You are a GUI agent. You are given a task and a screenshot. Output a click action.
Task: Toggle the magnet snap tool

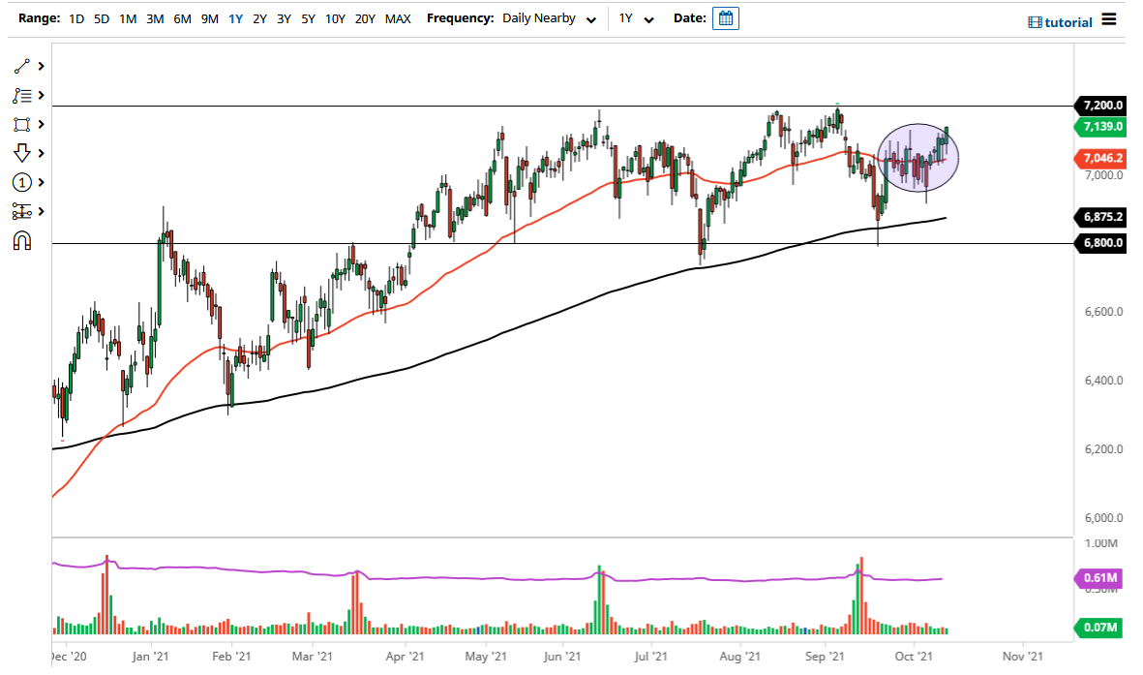point(19,240)
